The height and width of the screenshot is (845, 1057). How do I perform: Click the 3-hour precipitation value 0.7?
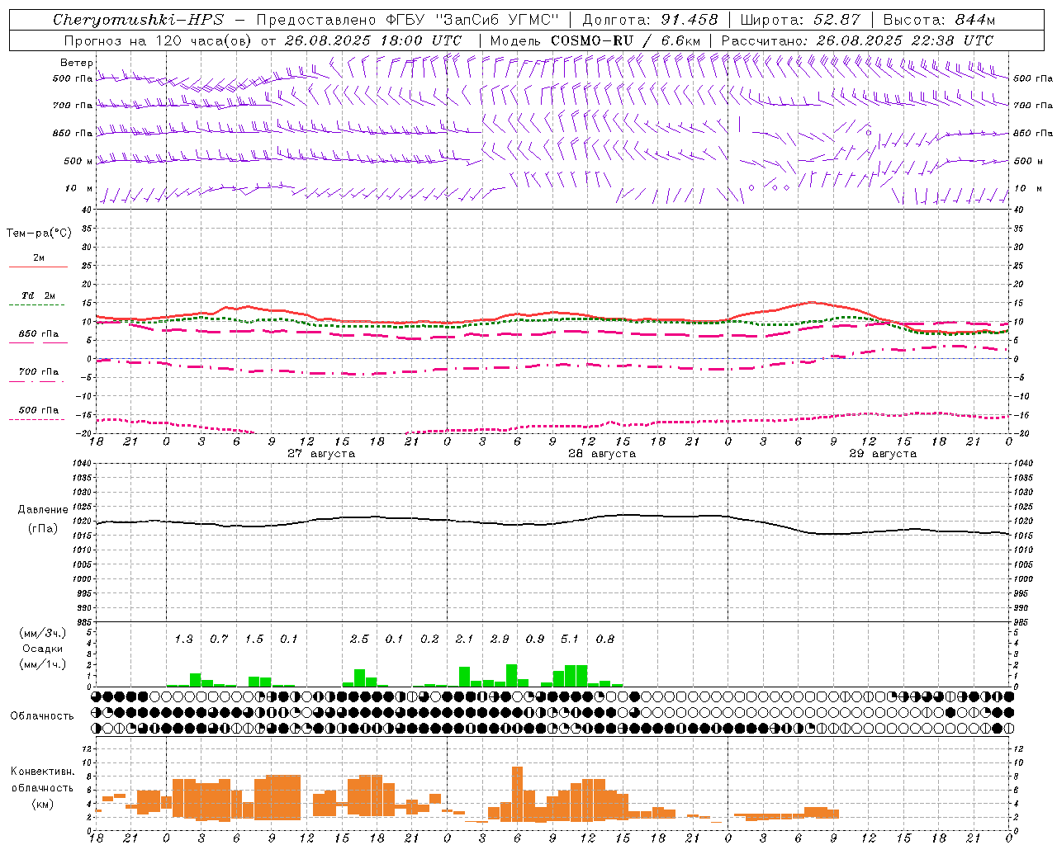pos(219,639)
